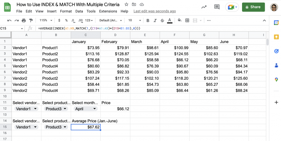Viewport: 281px width, 141px height.
Task: Get add-ons with plus icon
Action: coord(276,102)
